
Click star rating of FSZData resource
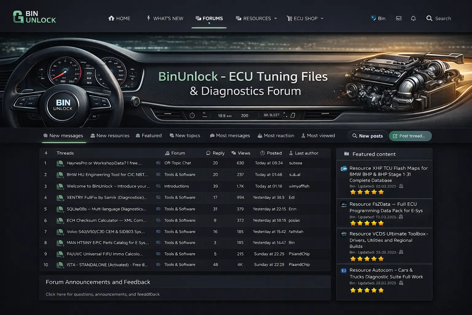click(x=367, y=223)
